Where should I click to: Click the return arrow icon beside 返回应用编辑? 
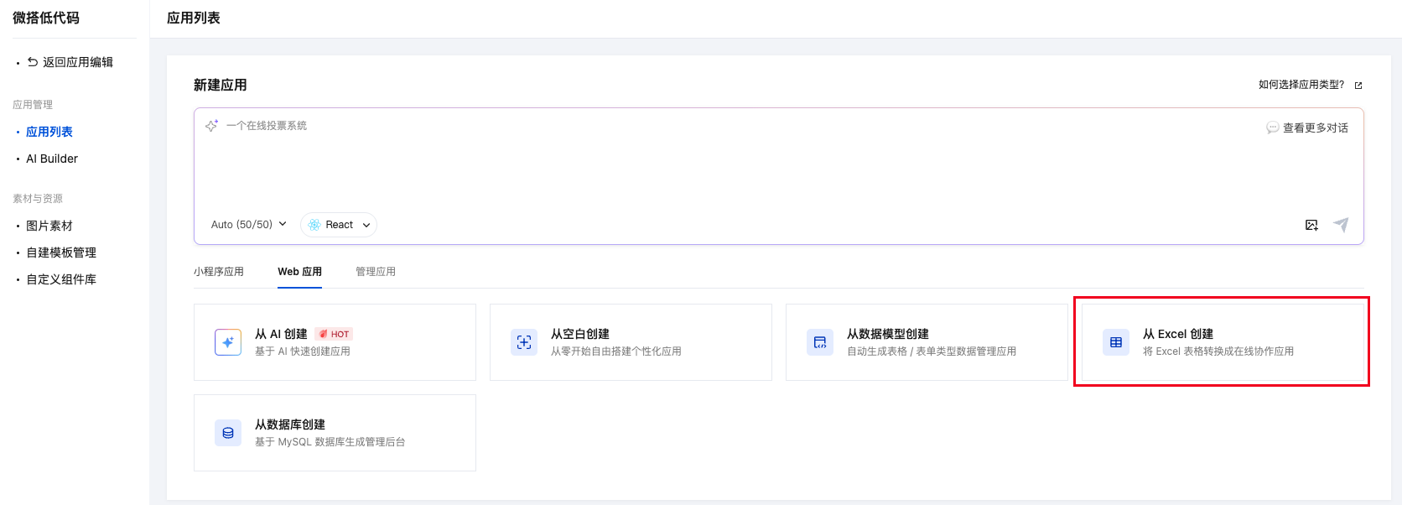(x=33, y=62)
